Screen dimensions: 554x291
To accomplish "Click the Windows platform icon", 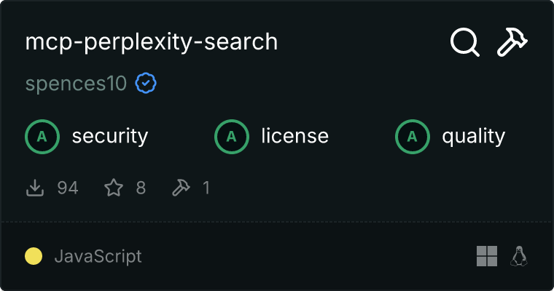I will tap(487, 256).
